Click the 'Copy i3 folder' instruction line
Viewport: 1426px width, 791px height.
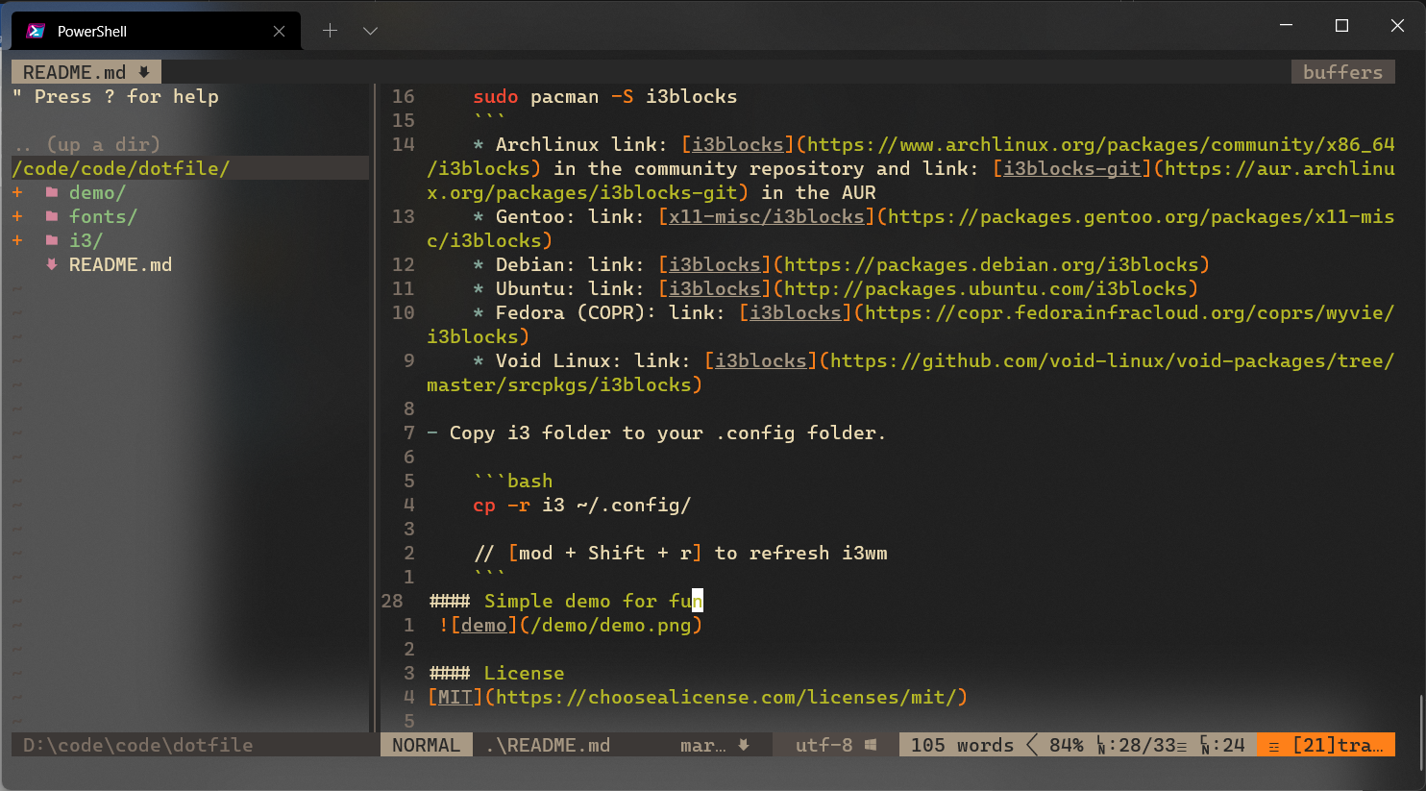656,433
